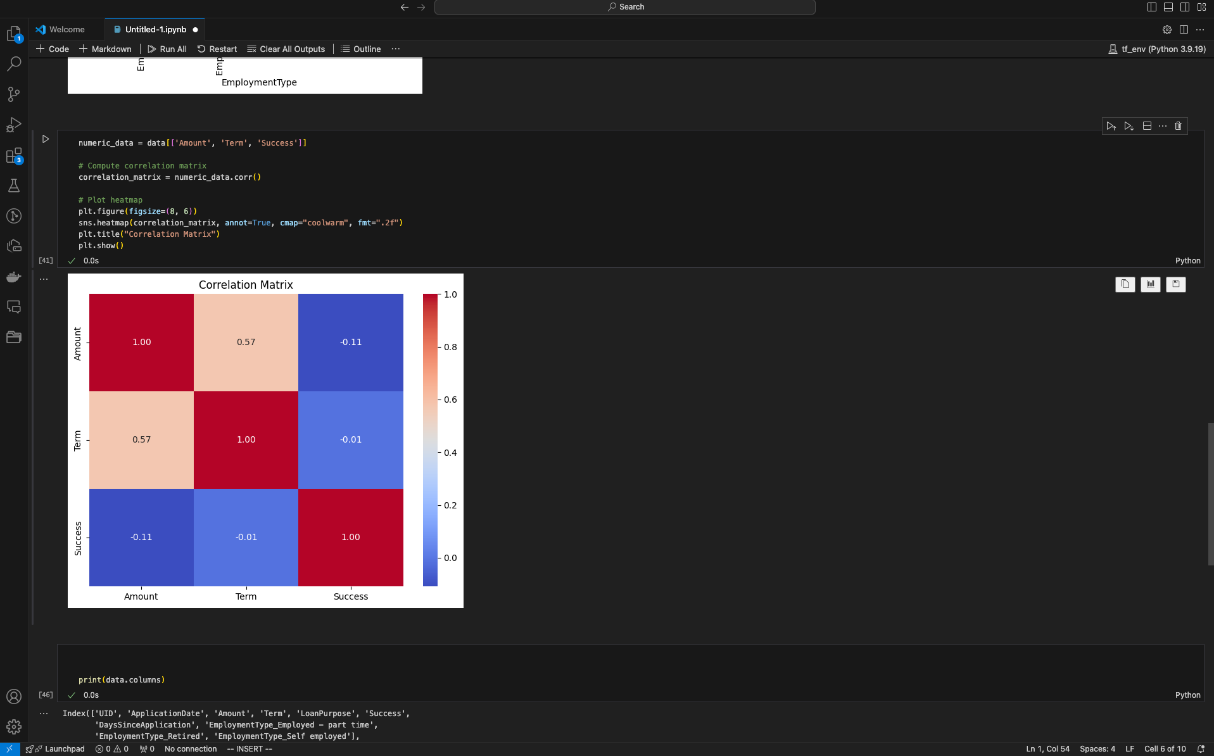
Task: Click Cell 6 of 10 indicator
Action: [1165, 749]
